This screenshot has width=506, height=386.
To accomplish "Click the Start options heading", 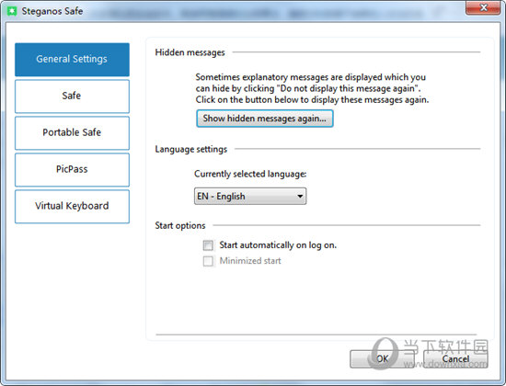I will tap(180, 225).
